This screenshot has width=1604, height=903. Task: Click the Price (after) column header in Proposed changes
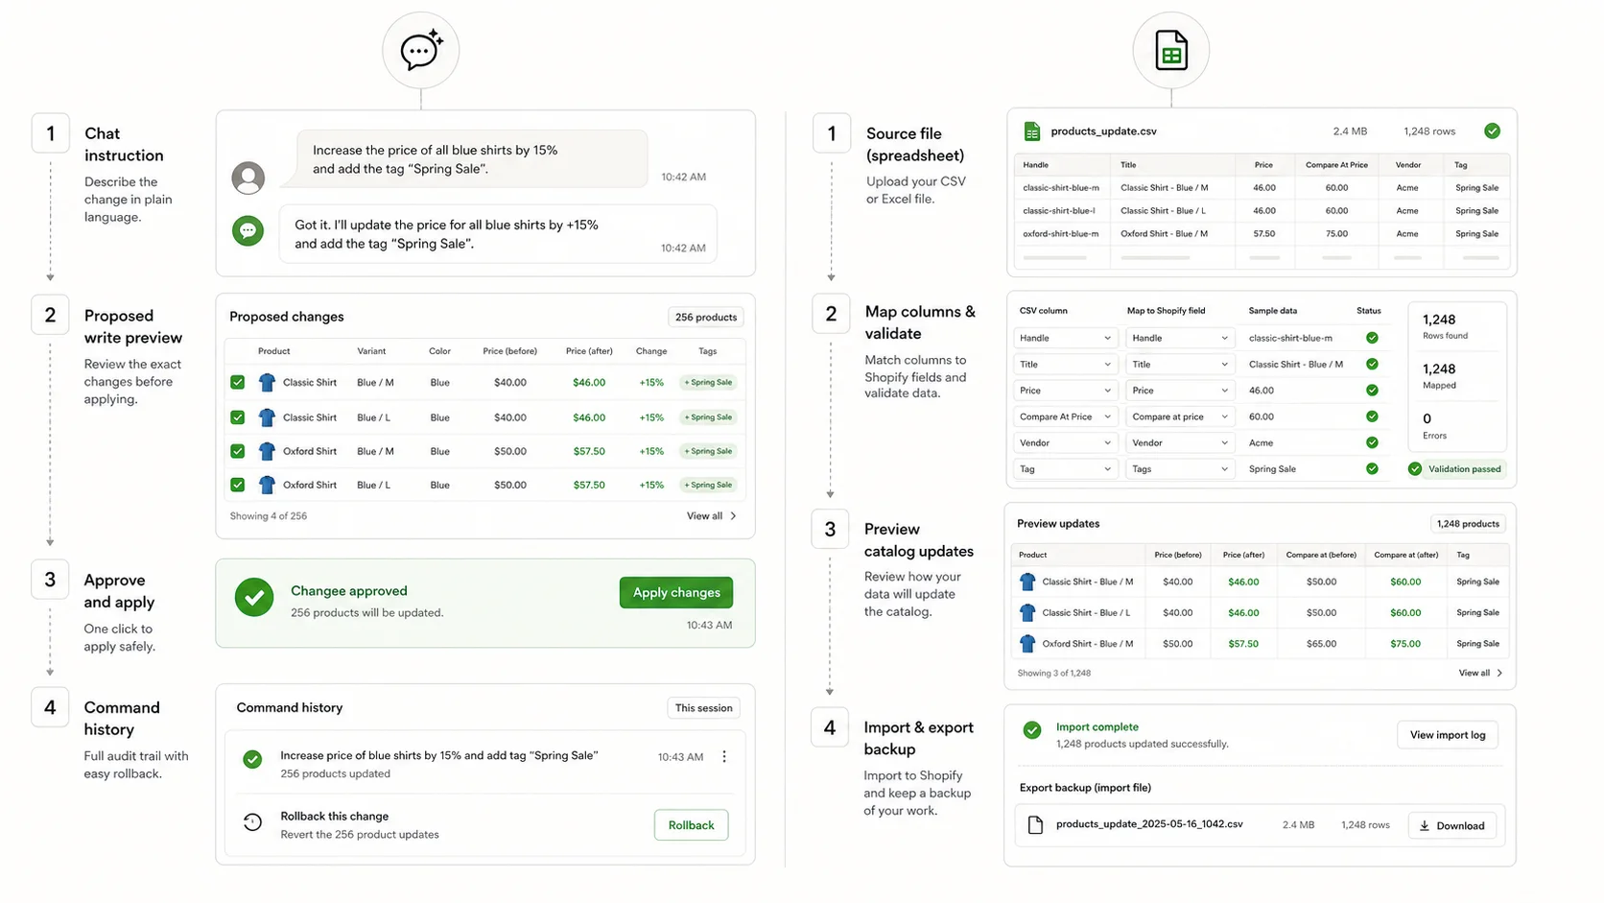tap(589, 351)
